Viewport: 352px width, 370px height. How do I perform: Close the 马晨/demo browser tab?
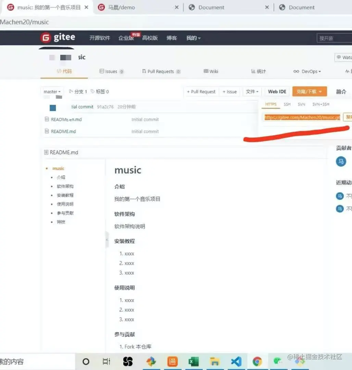[177, 7]
